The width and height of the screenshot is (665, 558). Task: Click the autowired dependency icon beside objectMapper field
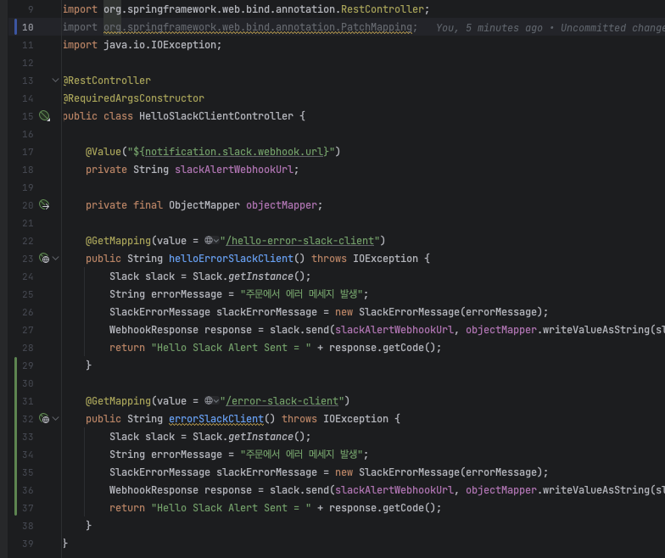[44, 205]
